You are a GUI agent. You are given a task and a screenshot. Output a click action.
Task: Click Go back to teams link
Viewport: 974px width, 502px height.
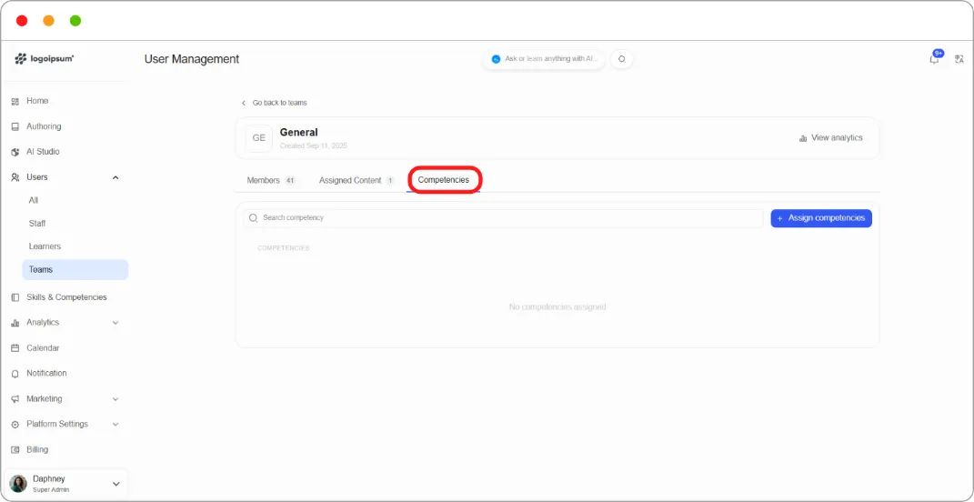[x=279, y=103]
